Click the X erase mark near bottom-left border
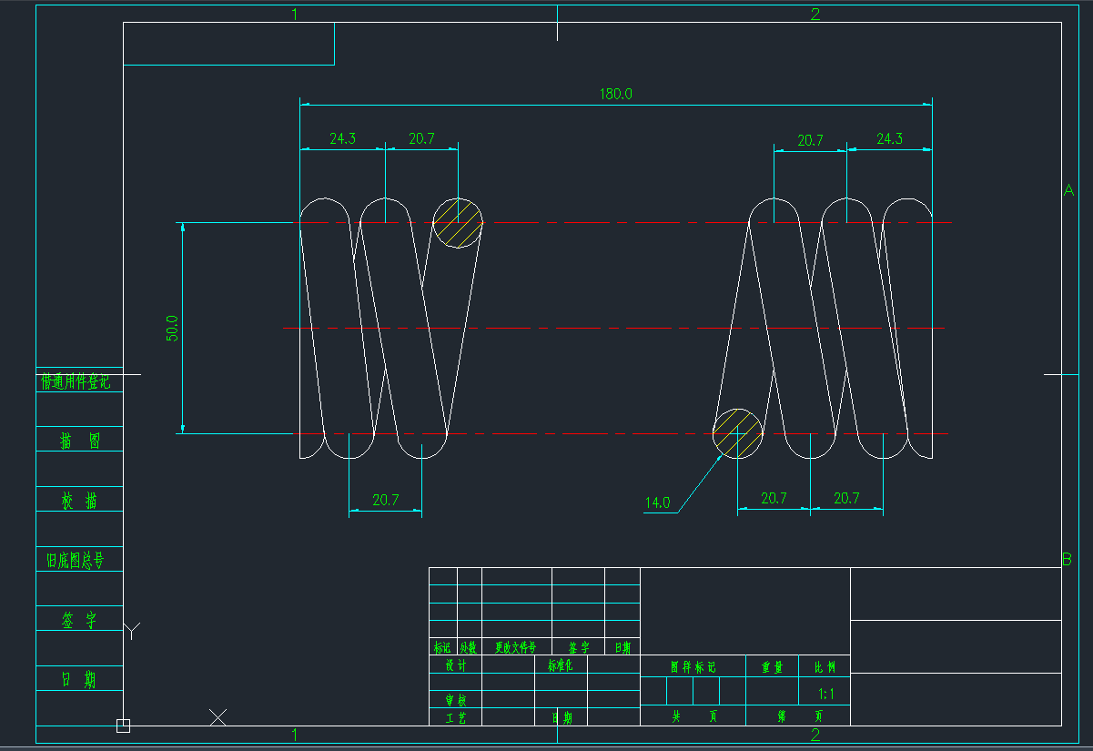Image resolution: width=1093 pixels, height=751 pixels. 218,717
